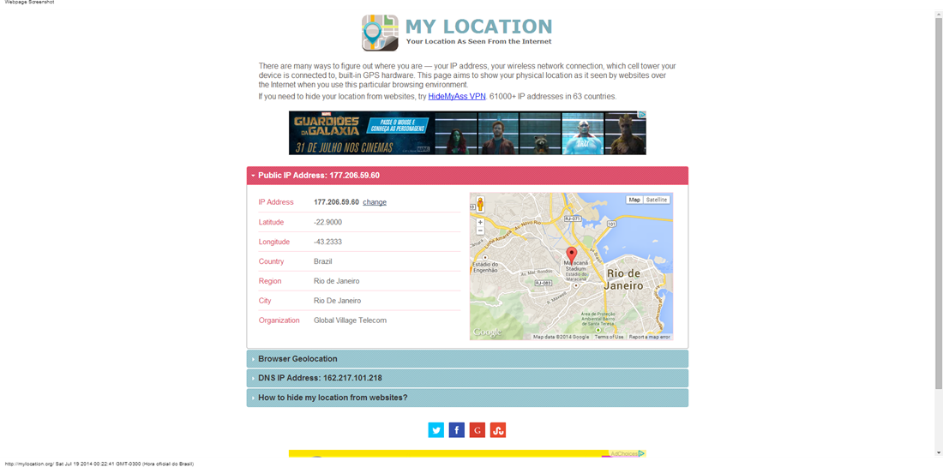Click the red location pin on map
The width and height of the screenshot is (943, 467).
coord(572,254)
